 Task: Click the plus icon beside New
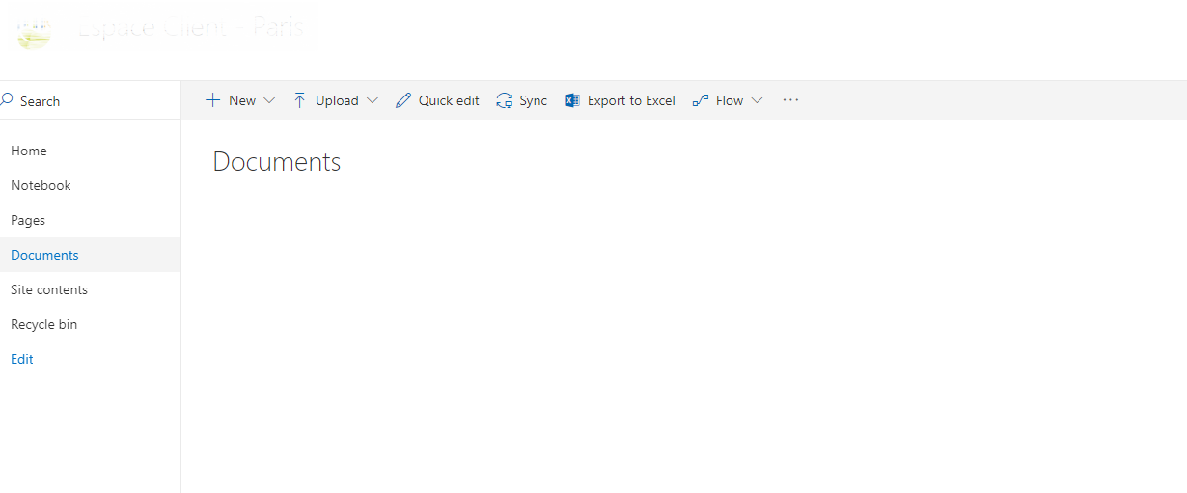[x=213, y=100]
